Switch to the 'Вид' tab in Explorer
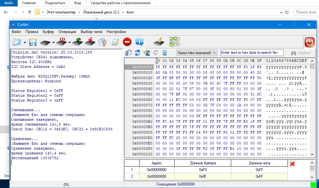The height and width of the screenshot is (188, 319). coord(77,3)
